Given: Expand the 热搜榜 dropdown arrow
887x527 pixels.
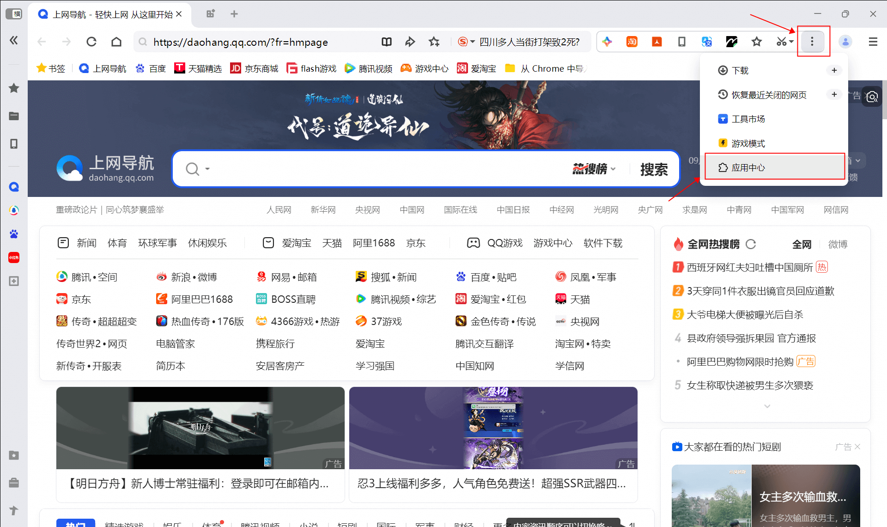Looking at the screenshot, I should pyautogui.click(x=613, y=169).
